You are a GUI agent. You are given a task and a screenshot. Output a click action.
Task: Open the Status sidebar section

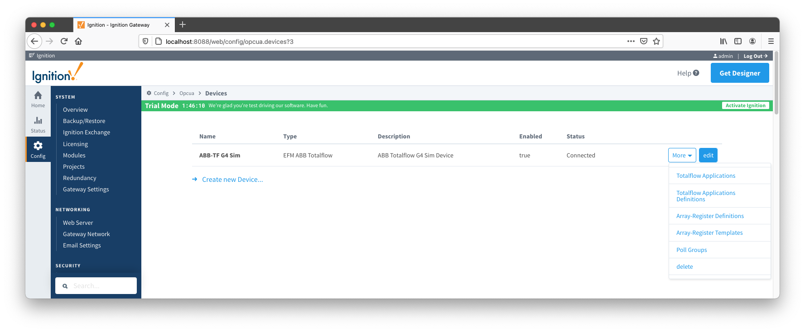[38, 124]
